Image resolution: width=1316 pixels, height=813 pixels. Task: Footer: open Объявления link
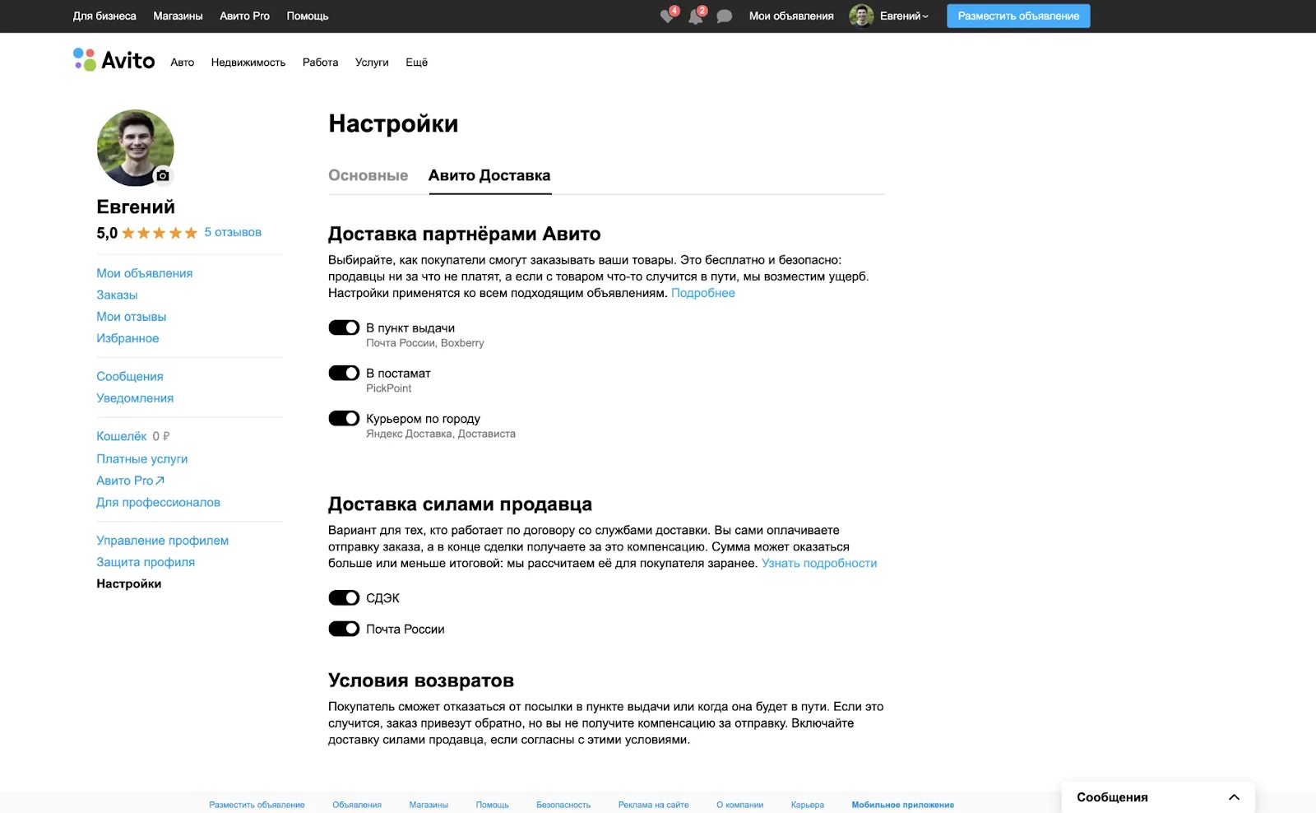pyautogui.click(x=357, y=805)
